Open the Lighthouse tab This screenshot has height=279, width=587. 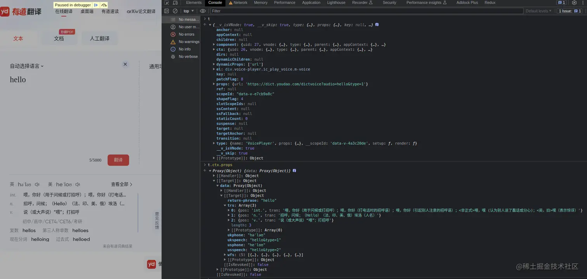tap(336, 3)
